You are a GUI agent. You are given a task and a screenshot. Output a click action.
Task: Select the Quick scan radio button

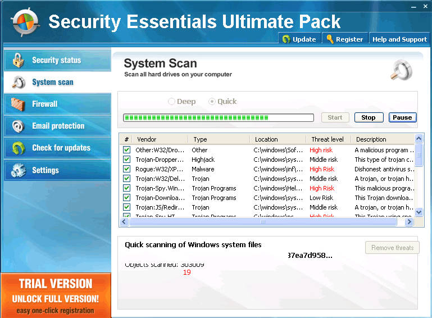point(212,102)
